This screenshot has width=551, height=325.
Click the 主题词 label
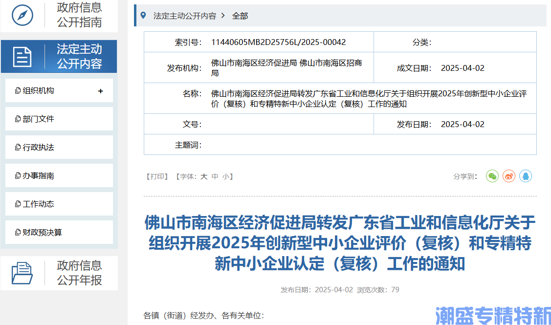tap(188, 145)
